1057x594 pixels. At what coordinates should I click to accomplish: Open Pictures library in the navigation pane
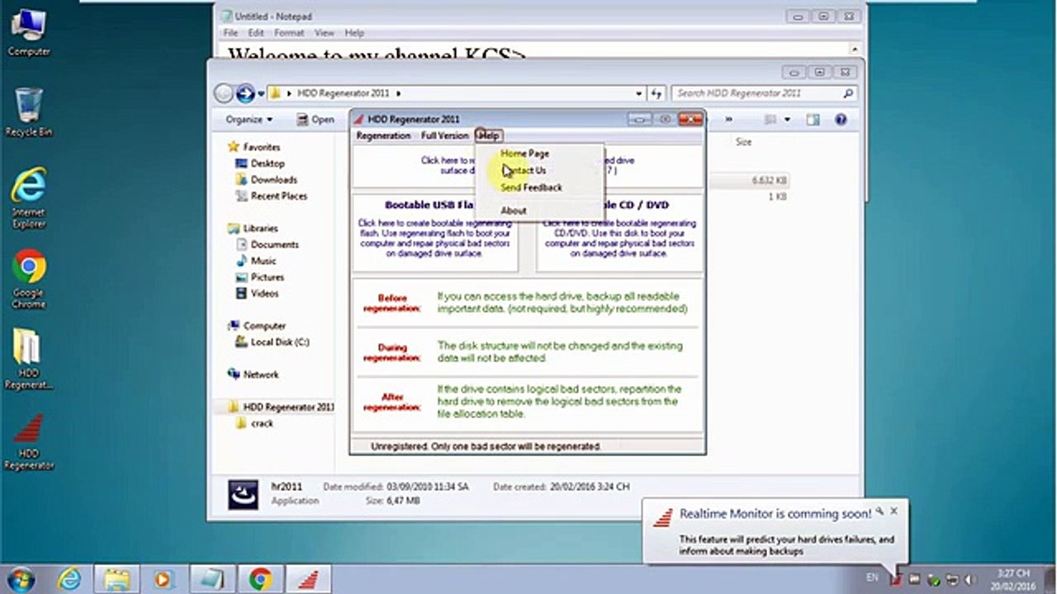[268, 277]
